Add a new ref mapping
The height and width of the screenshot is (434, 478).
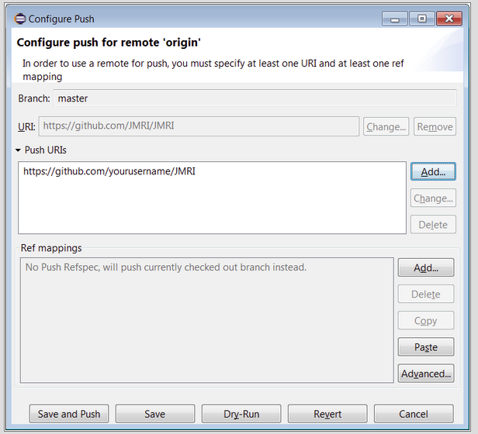[x=426, y=268]
